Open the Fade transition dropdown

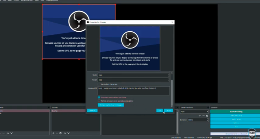[194, 112]
